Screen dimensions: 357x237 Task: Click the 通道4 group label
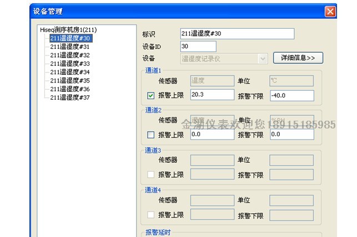(153, 190)
